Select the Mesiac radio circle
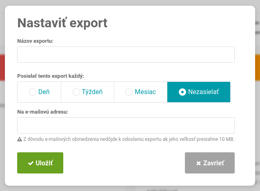Image resolution: width=260 pixels, height=191 pixels. tap(129, 92)
